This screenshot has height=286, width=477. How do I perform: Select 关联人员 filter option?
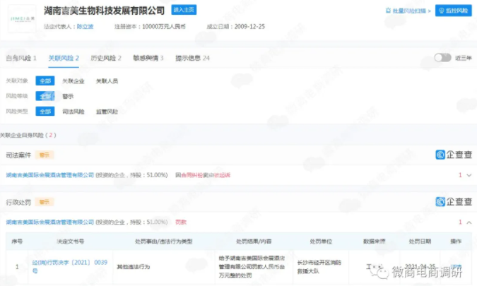tap(107, 81)
